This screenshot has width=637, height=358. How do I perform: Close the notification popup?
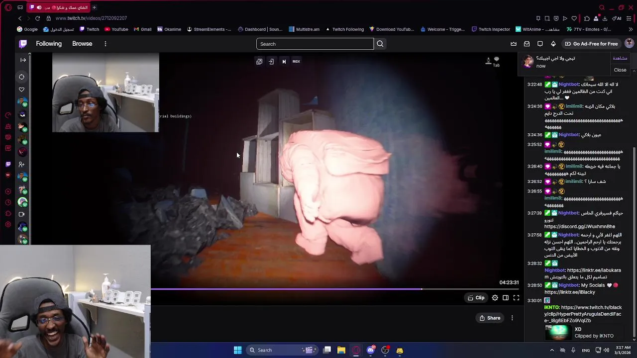[x=620, y=70]
